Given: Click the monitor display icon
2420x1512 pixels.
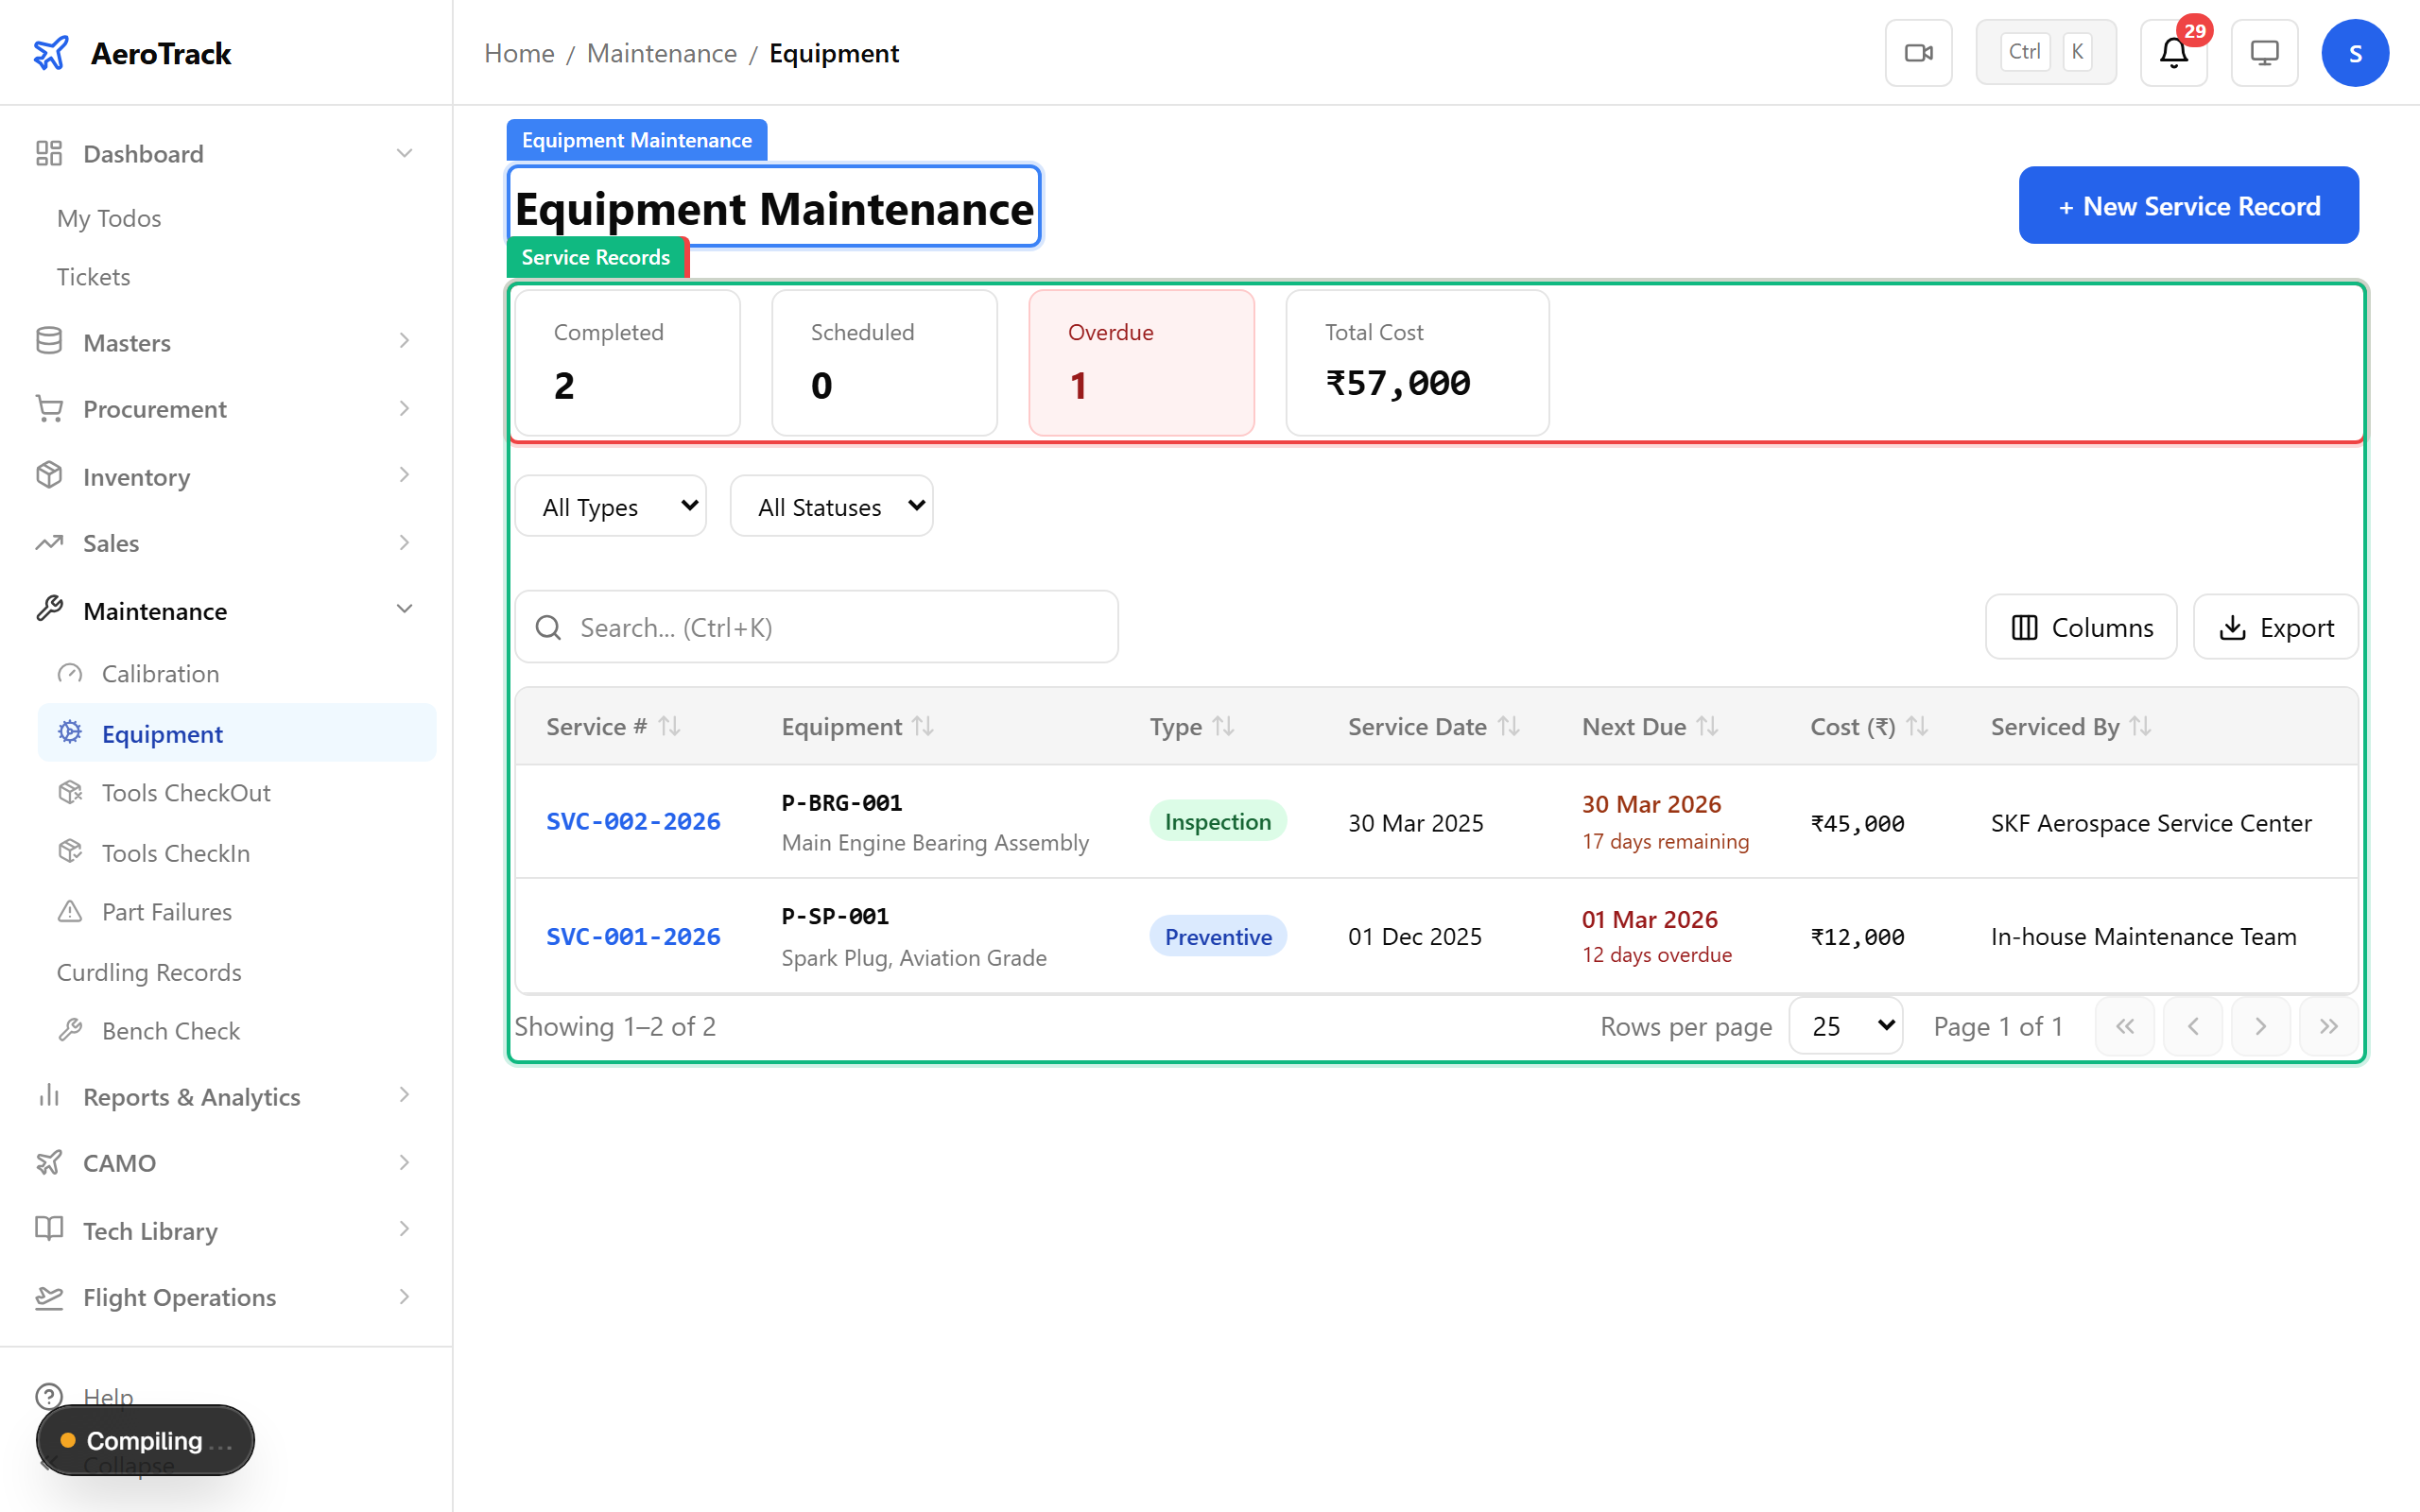Looking at the screenshot, I should pyautogui.click(x=2264, y=53).
